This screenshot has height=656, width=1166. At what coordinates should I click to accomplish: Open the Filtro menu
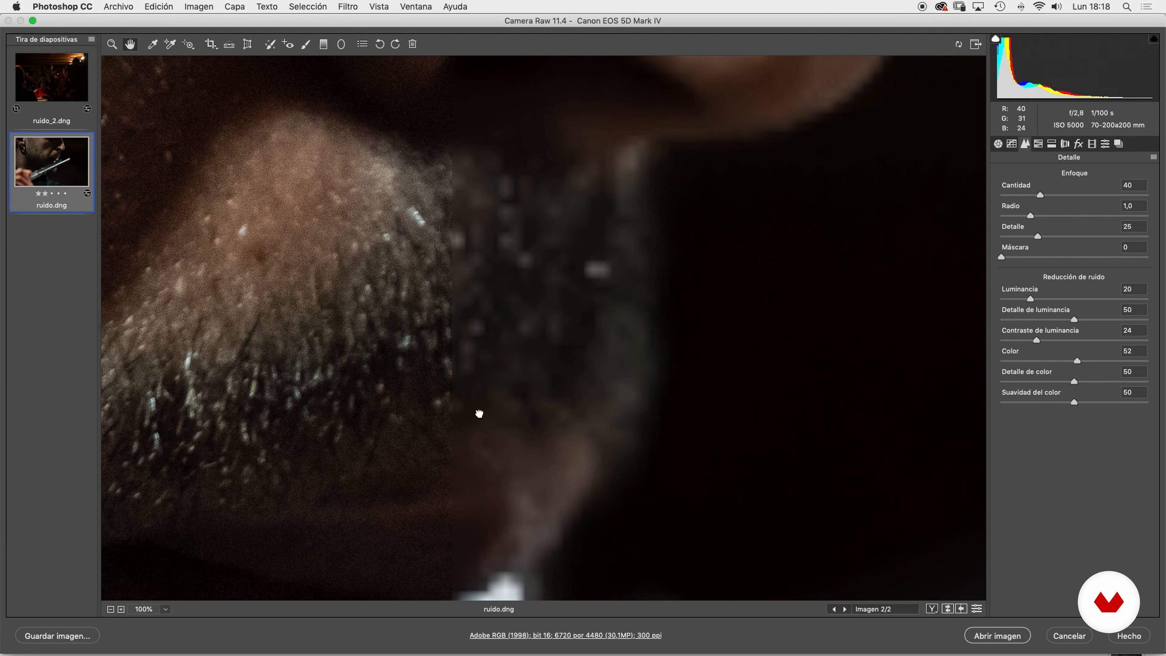(347, 7)
